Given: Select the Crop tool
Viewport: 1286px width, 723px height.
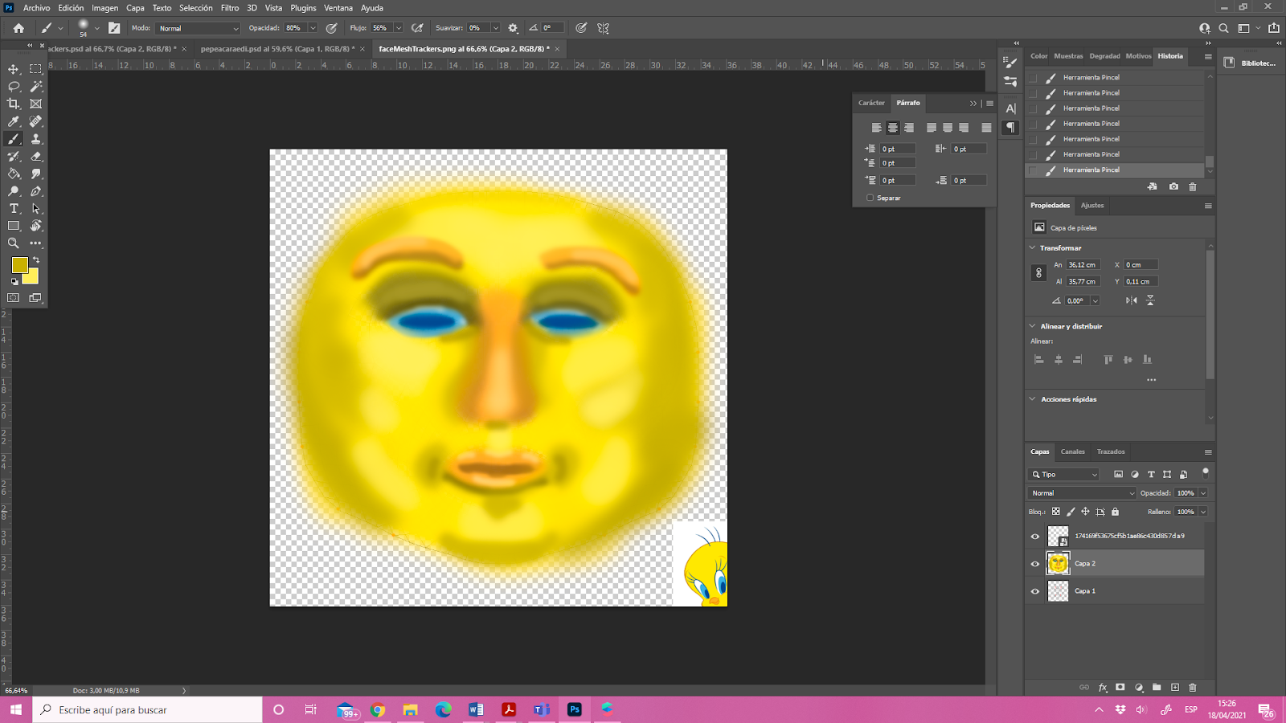Looking at the screenshot, I should point(14,104).
